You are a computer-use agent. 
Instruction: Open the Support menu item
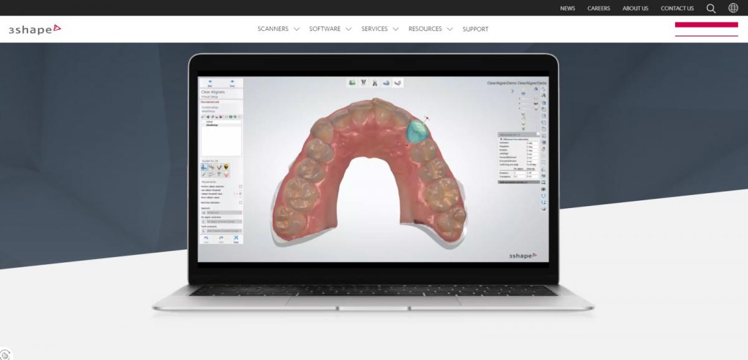[476, 29]
